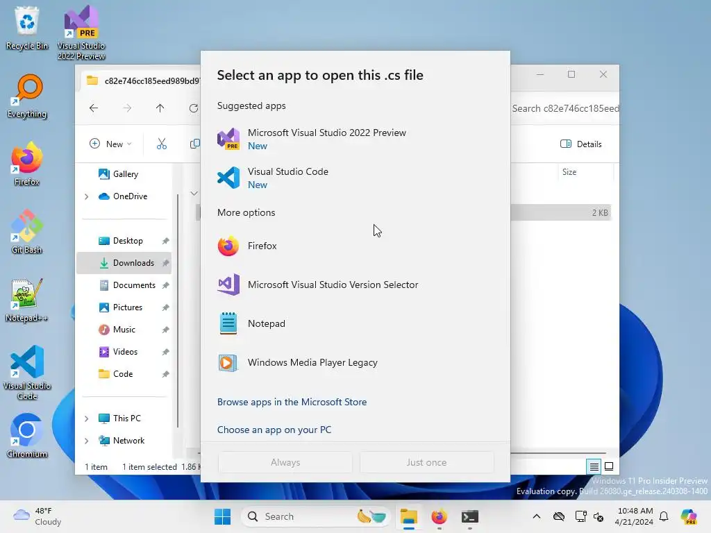Image resolution: width=711 pixels, height=533 pixels.
Task: Select Downloads in navigation pane
Action: click(124, 263)
